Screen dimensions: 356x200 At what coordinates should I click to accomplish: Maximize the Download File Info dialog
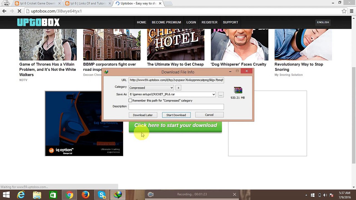237,71
